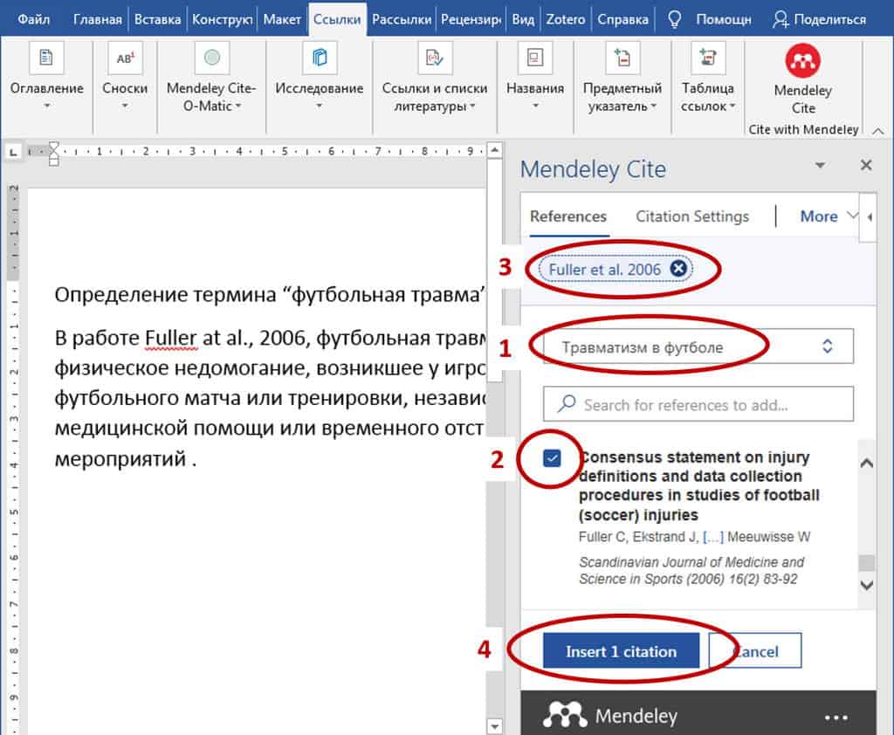This screenshot has height=735, width=894.
Task: Click the reference list scrollbar thumb
Action: click(867, 563)
